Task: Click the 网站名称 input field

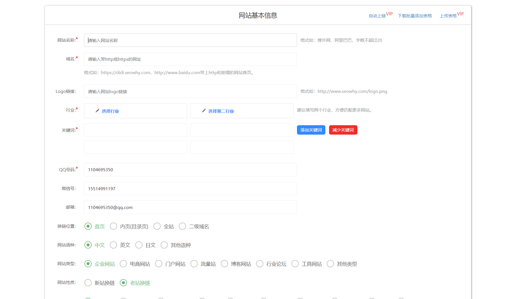Action: click(x=190, y=40)
